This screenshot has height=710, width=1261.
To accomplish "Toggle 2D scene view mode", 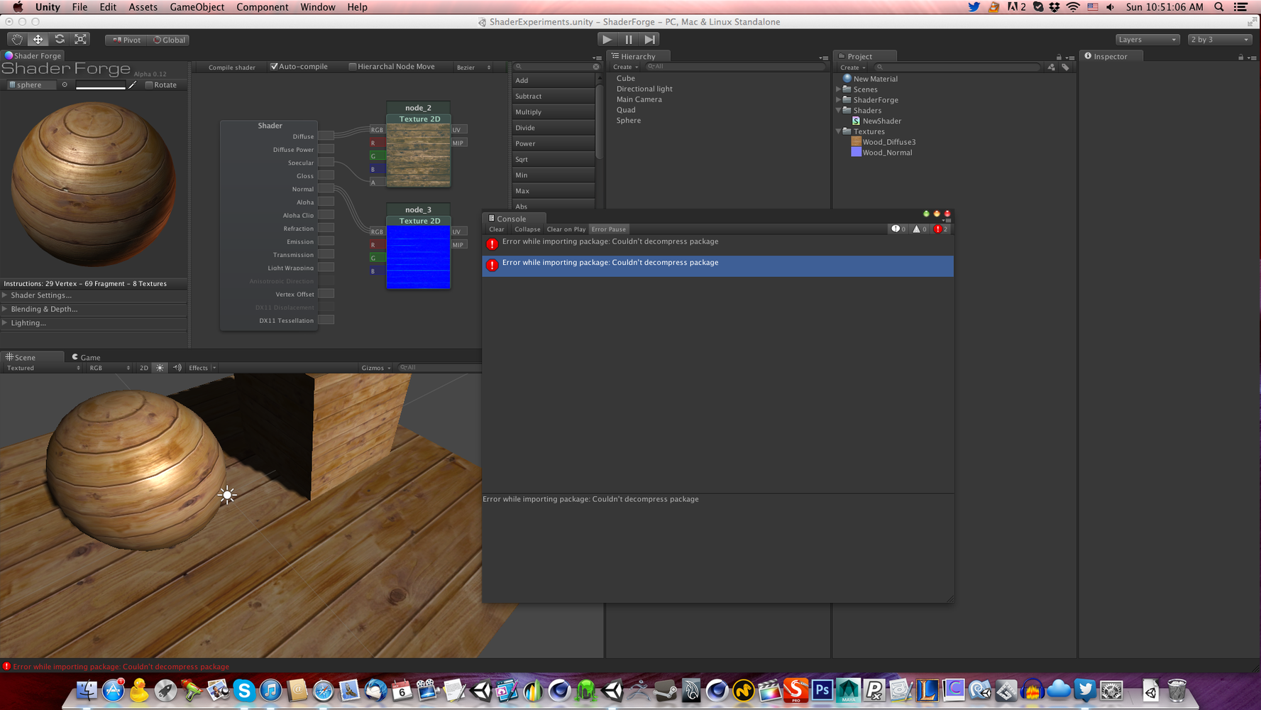I will 144,368.
